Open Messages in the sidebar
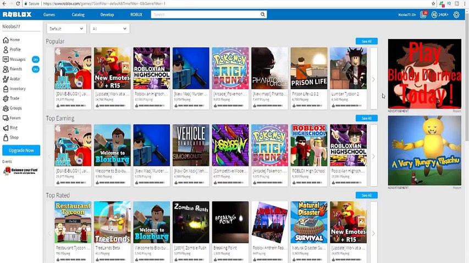This screenshot has width=469, height=263. (x=14, y=59)
